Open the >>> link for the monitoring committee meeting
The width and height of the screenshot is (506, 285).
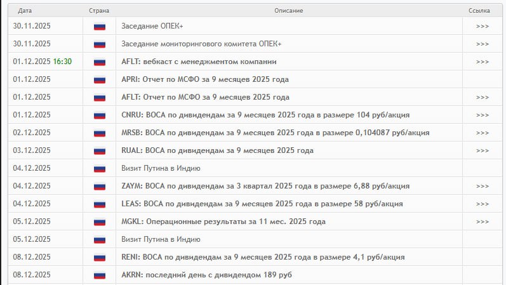[482, 44]
